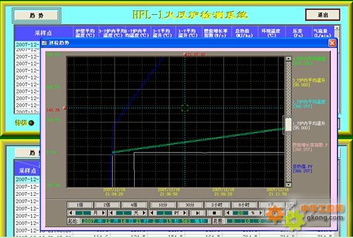Select the 2倍 zoom button
This screenshot has height=238, width=353.
(107, 205)
